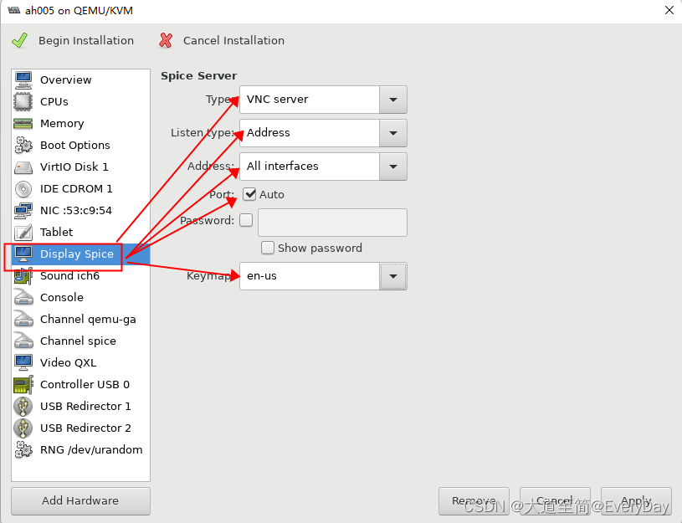Select RNG /dev/urandom row

tap(81, 449)
